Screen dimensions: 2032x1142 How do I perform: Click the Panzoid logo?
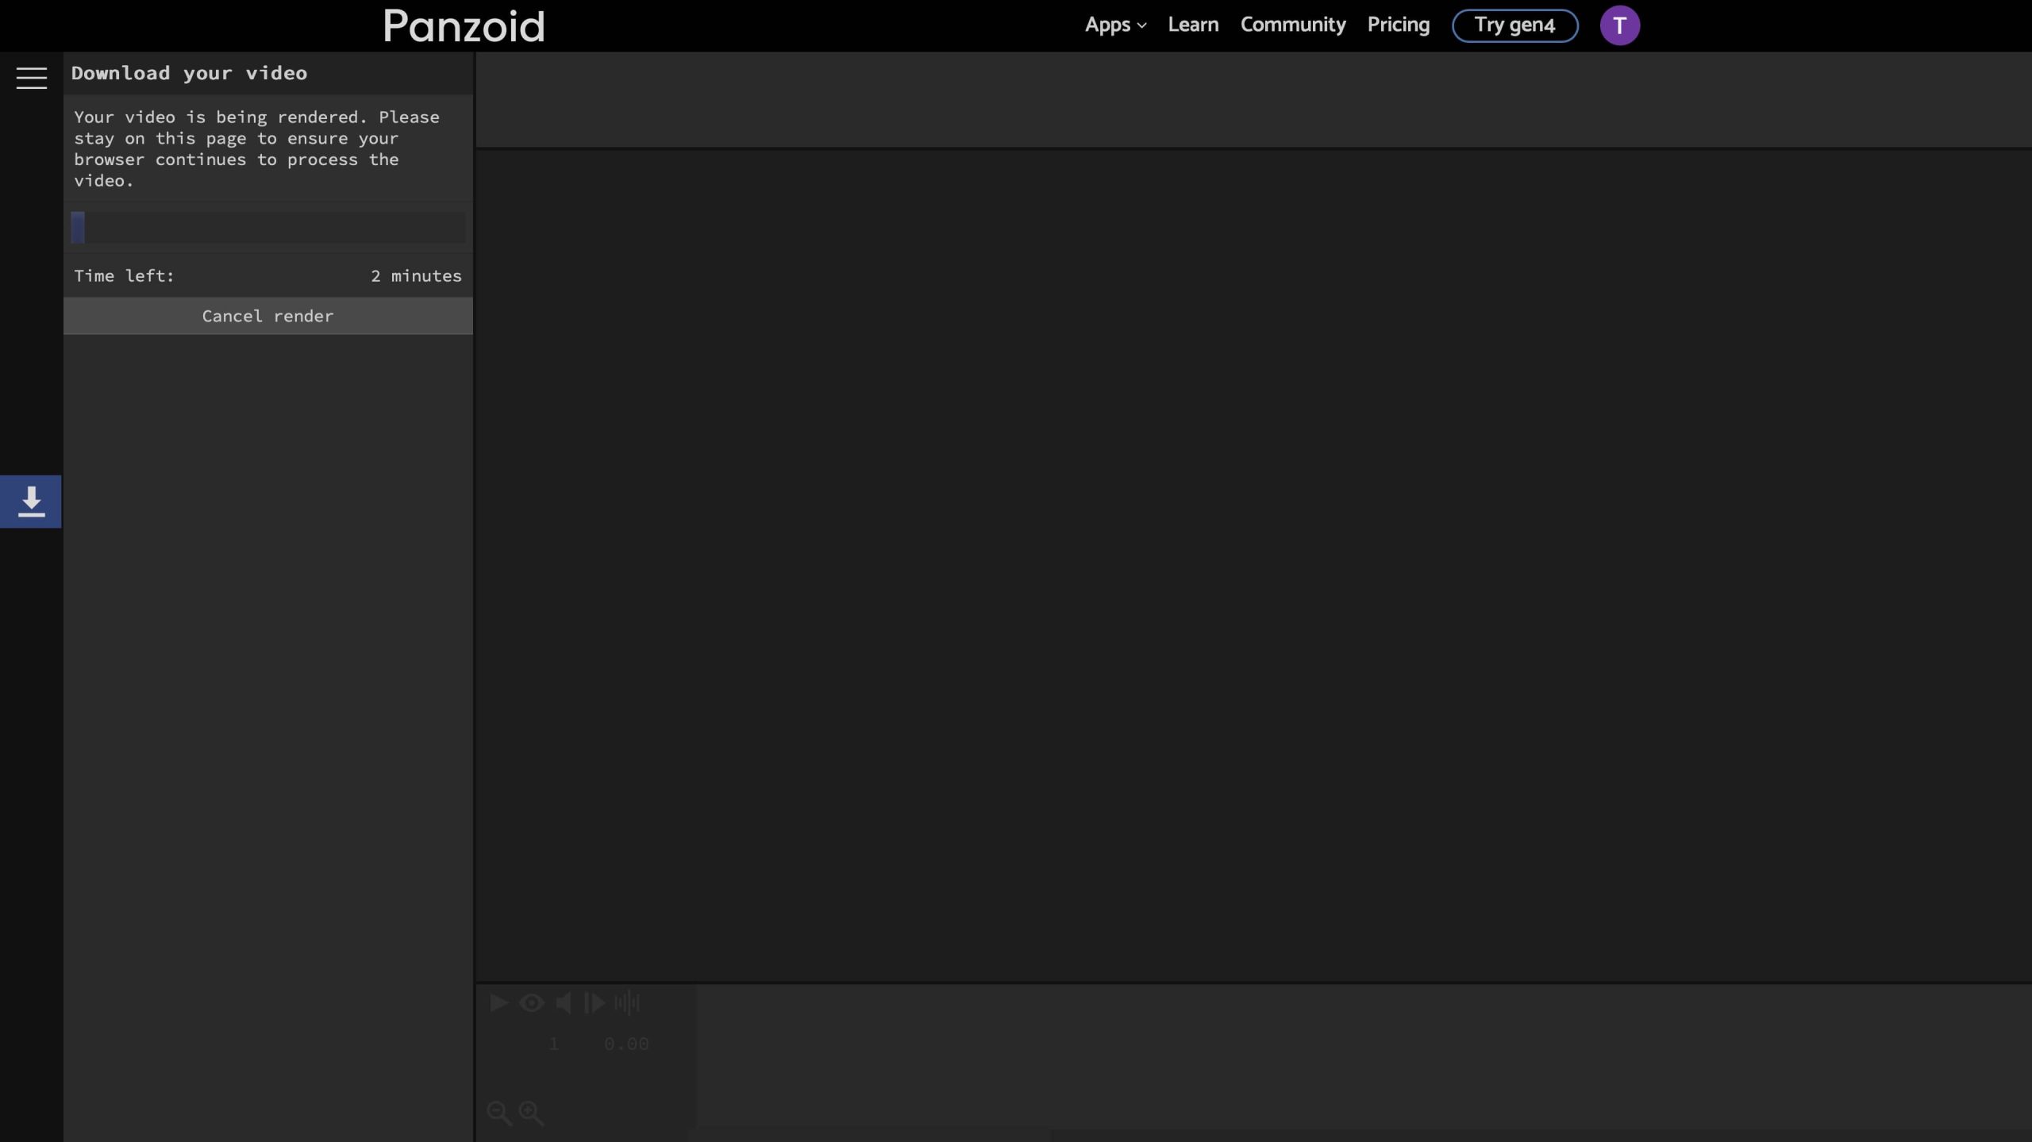point(464,26)
